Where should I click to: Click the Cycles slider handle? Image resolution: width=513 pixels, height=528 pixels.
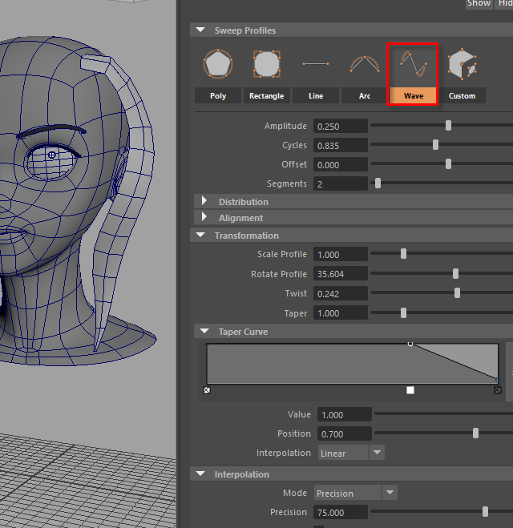[x=435, y=144]
